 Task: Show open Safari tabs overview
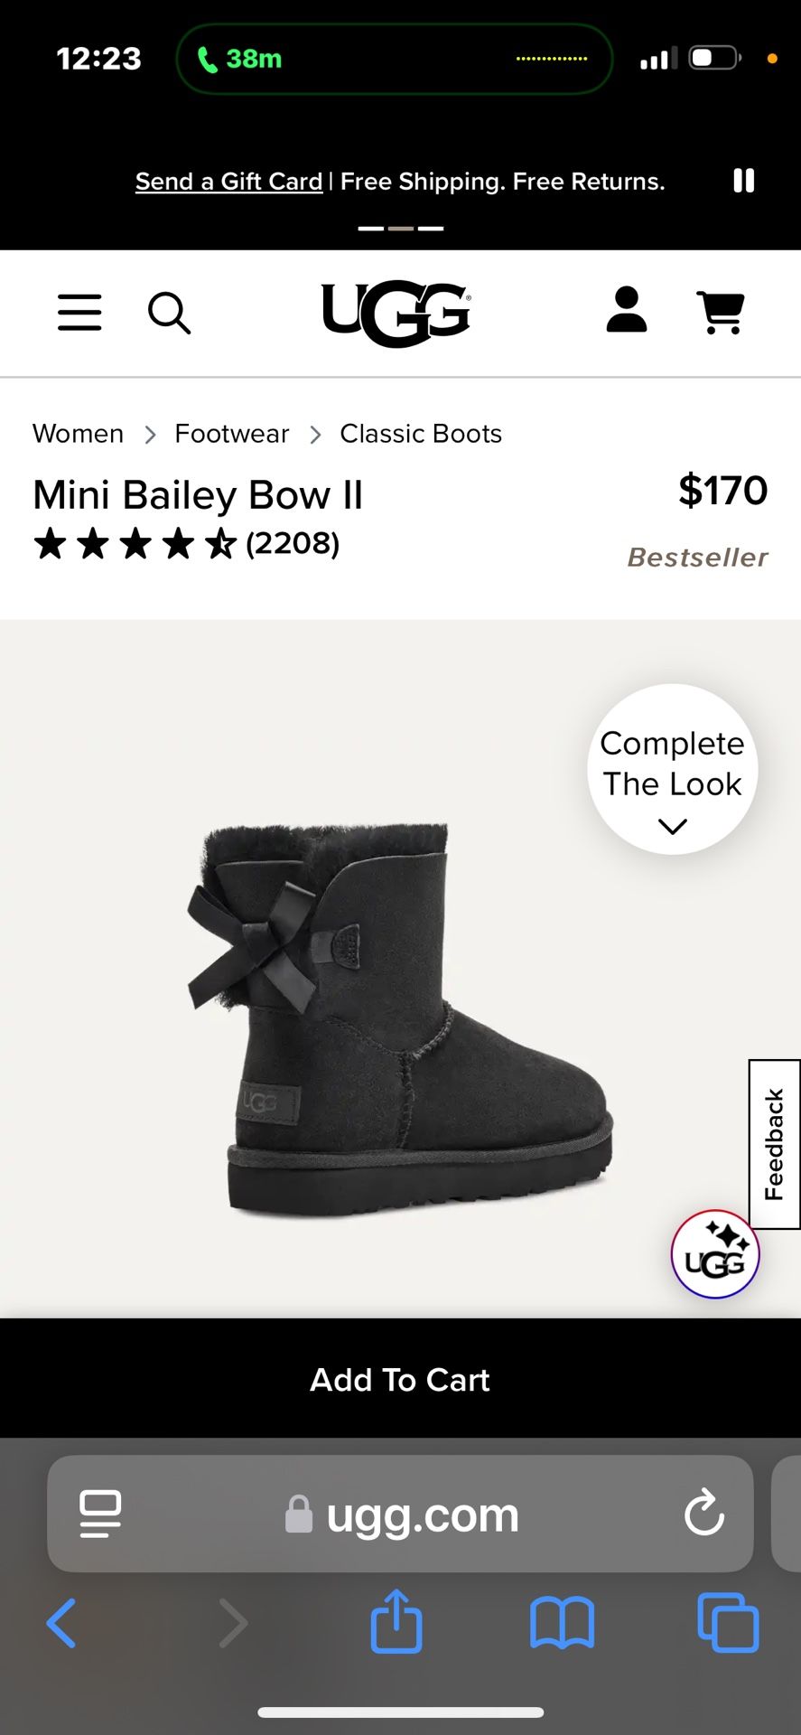coord(728,1623)
